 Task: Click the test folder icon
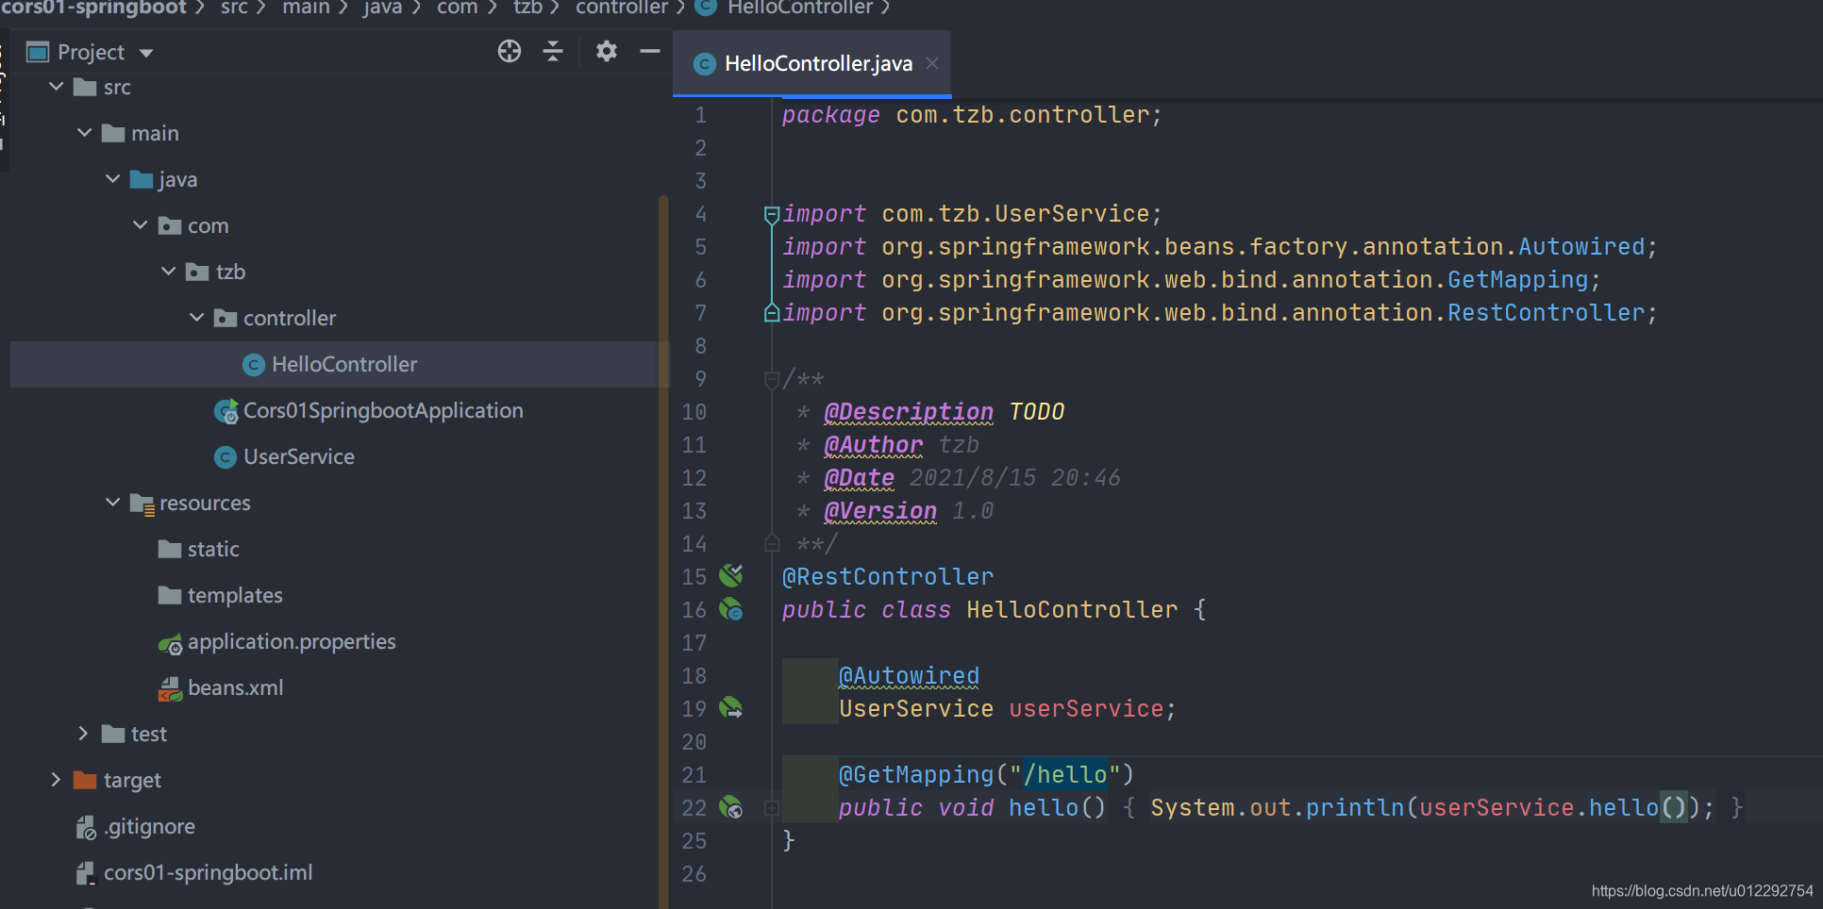point(113,734)
